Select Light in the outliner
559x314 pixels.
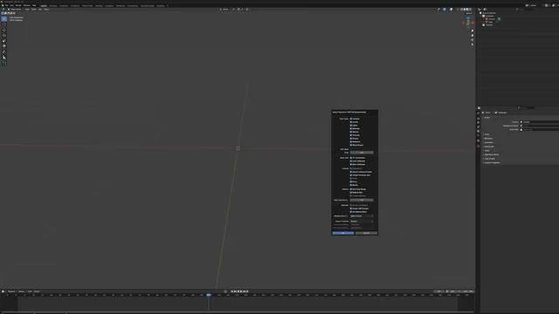pos(491,22)
